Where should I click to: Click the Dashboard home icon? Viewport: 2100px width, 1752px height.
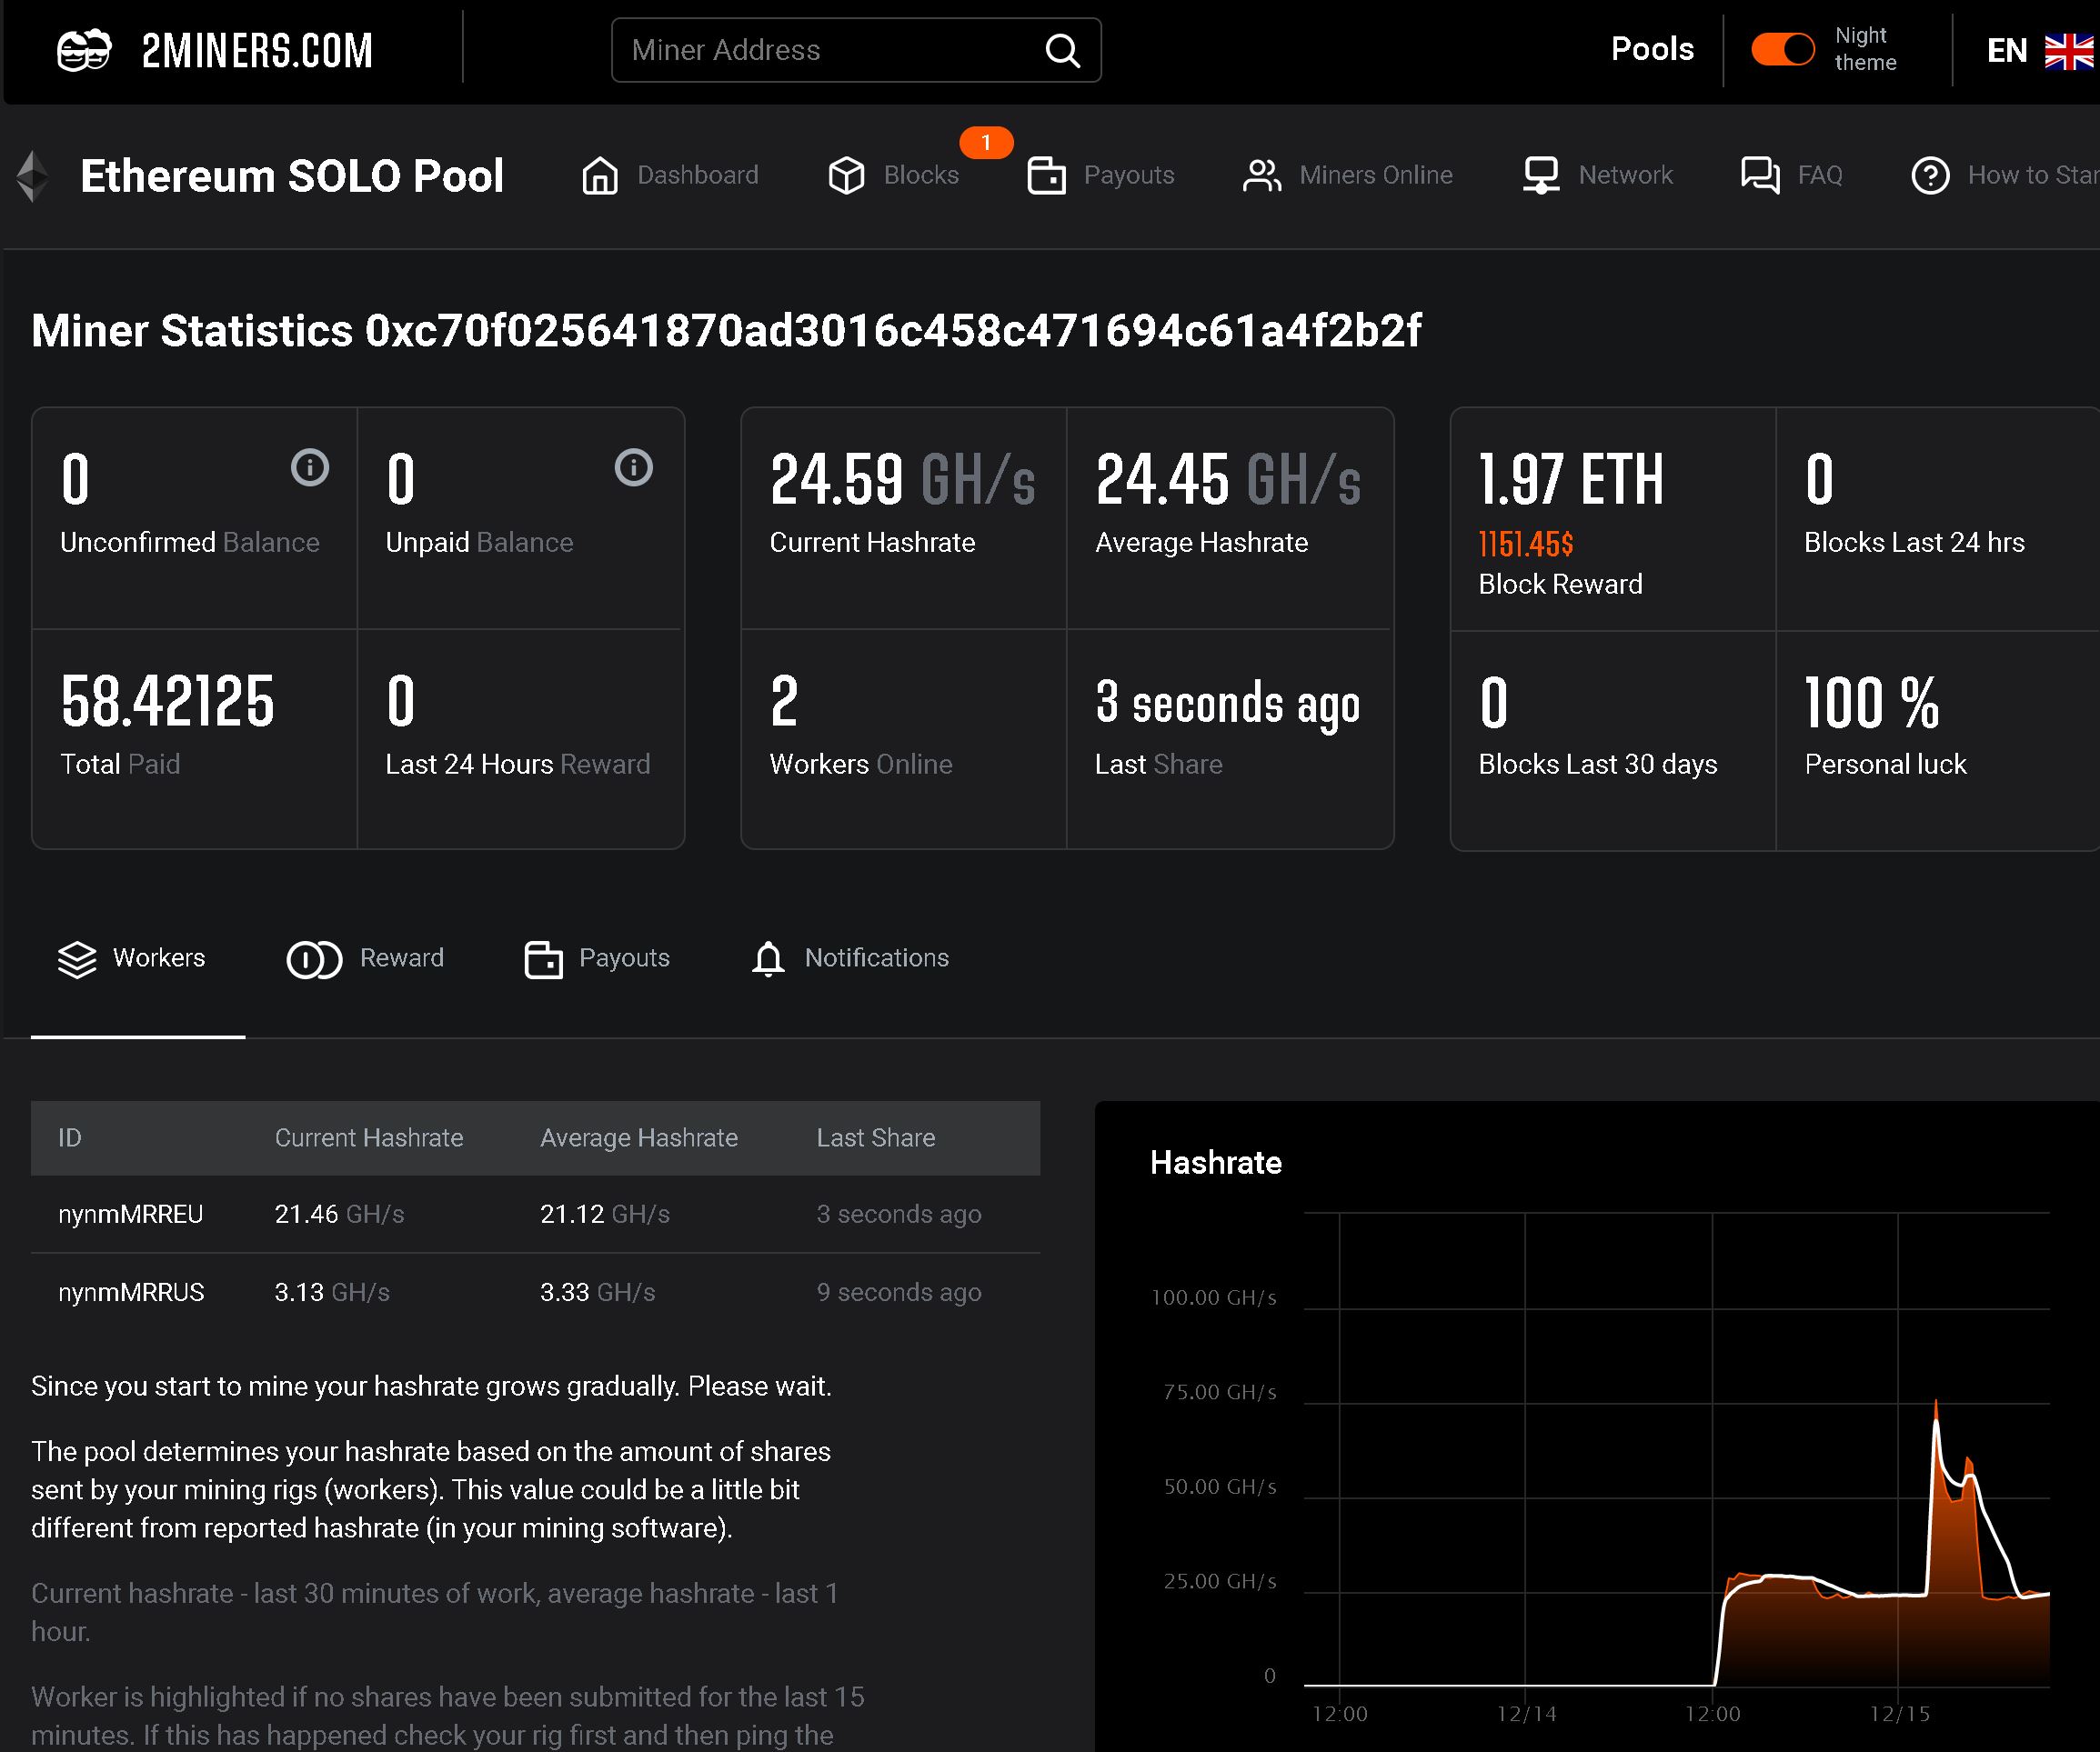click(600, 175)
